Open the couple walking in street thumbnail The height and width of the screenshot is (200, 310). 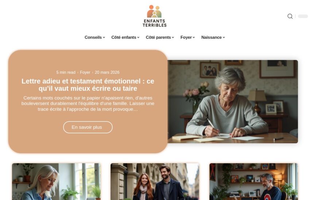[x=155, y=181]
